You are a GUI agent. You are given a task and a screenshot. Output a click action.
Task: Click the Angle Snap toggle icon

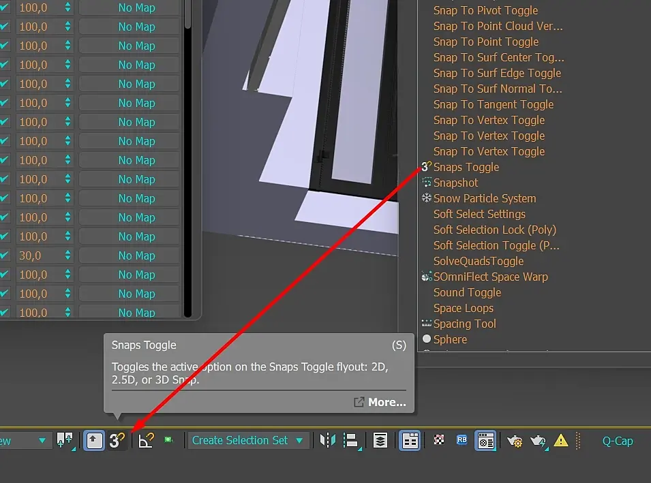coord(146,440)
